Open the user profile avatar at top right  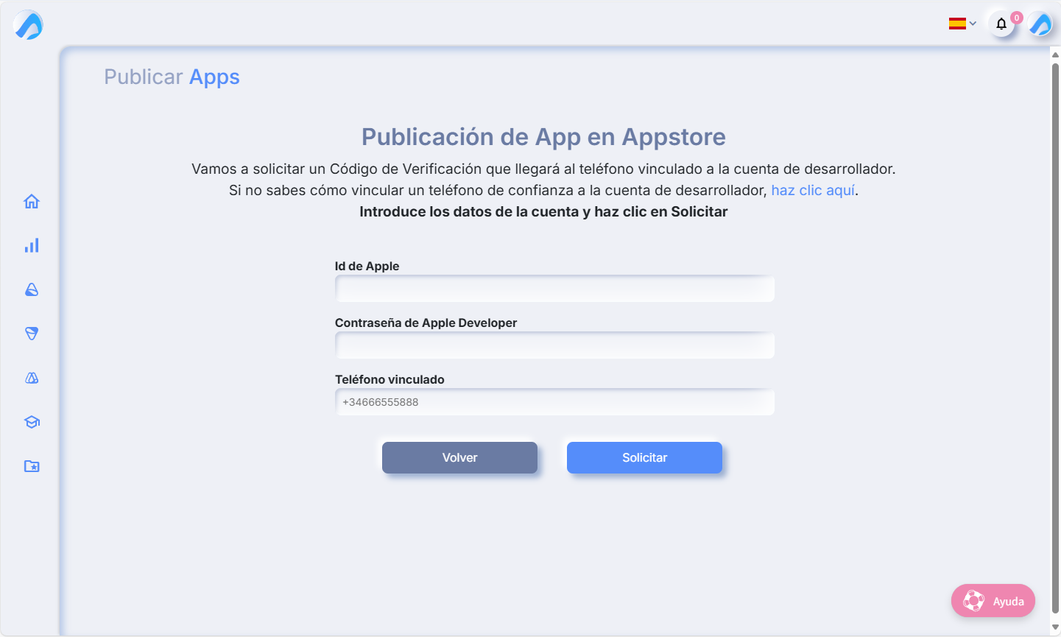(x=1040, y=24)
